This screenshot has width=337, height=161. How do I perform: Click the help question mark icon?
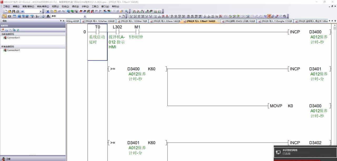[x=22, y=11]
